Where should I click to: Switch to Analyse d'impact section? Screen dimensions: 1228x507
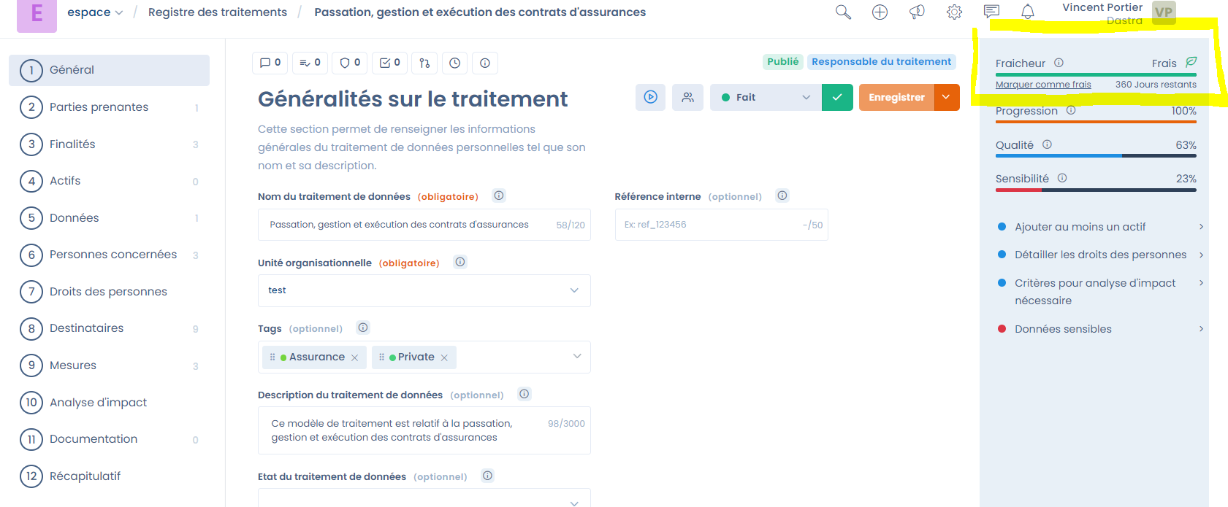98,403
